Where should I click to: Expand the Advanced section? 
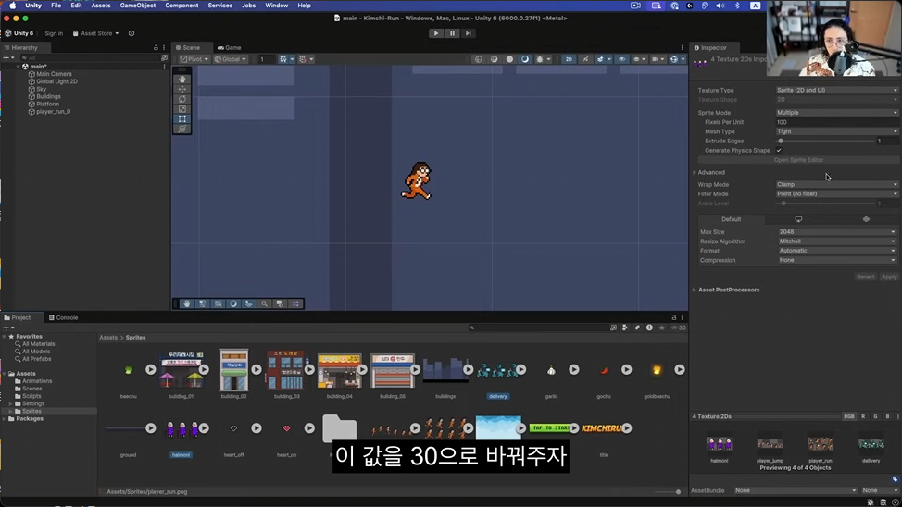(695, 172)
